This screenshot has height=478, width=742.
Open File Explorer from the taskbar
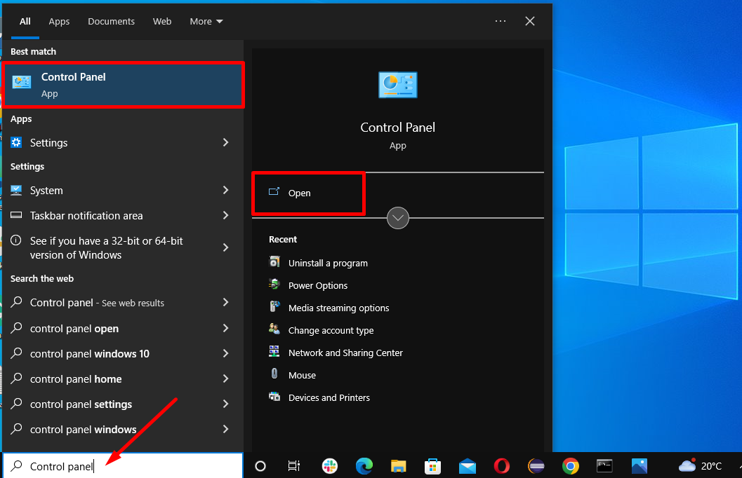point(399,466)
